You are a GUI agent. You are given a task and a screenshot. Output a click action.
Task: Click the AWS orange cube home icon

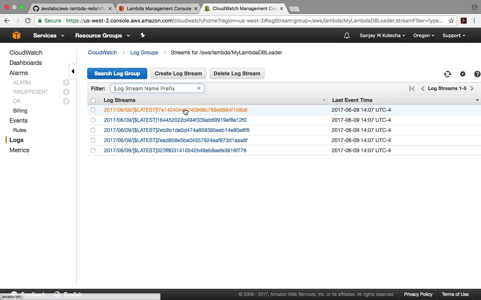(x=17, y=35)
